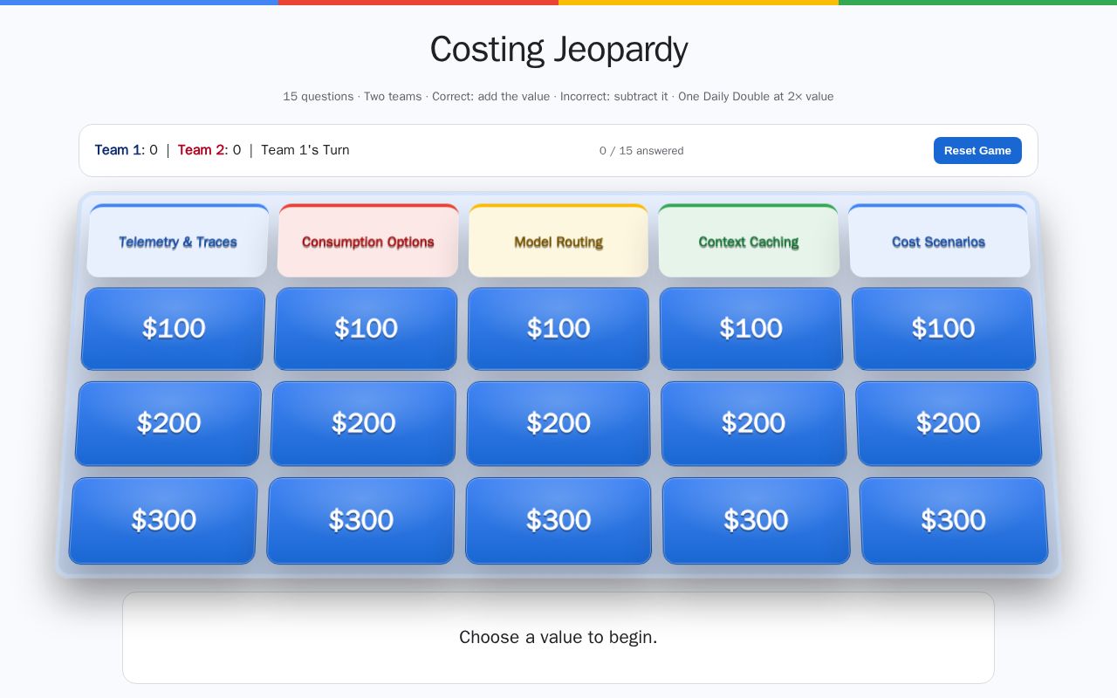1117x698 pixels.
Task: Click the Reset Game button
Action: point(977,150)
